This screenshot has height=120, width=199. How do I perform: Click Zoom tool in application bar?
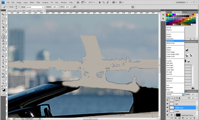(103, 2)
